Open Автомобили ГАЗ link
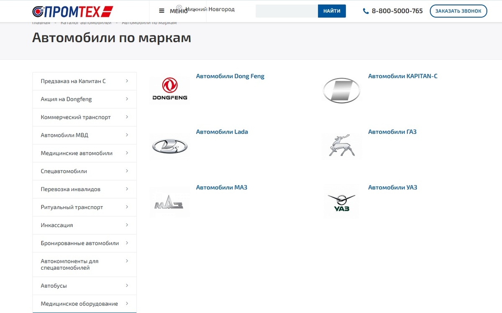This screenshot has height=313, width=502. pyautogui.click(x=392, y=131)
